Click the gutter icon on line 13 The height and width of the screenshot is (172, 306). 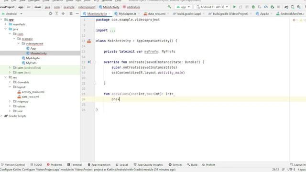(x=89, y=41)
